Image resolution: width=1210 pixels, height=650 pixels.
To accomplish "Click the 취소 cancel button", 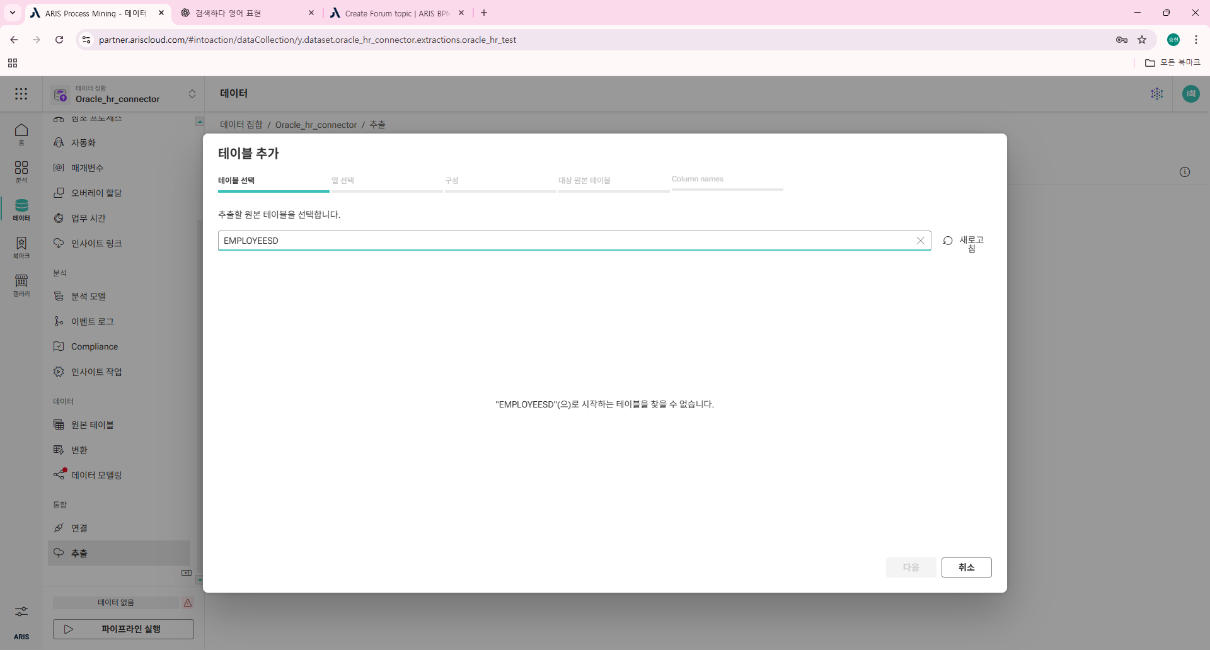I will click(966, 567).
